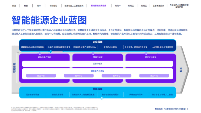
Task: Click 智能数据管理 item
Action: click(57, 95)
